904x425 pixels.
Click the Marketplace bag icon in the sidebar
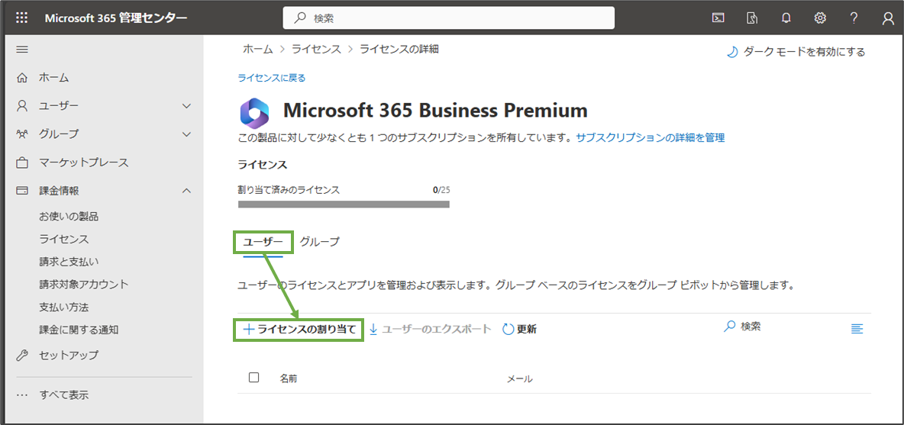click(22, 162)
